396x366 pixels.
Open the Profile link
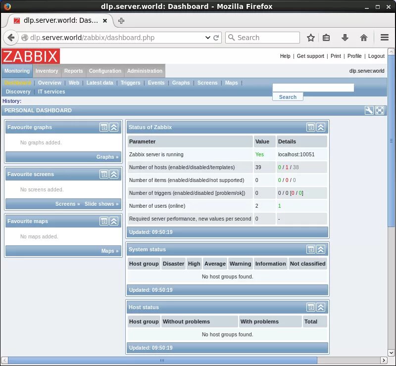(x=354, y=56)
